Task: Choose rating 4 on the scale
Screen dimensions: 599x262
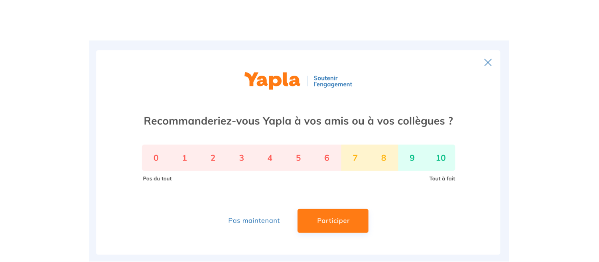Action: (270, 158)
